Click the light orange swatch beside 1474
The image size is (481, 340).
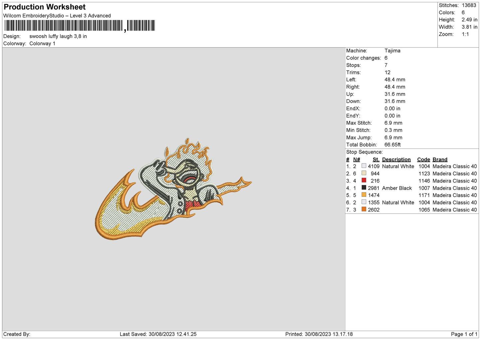[364, 195]
